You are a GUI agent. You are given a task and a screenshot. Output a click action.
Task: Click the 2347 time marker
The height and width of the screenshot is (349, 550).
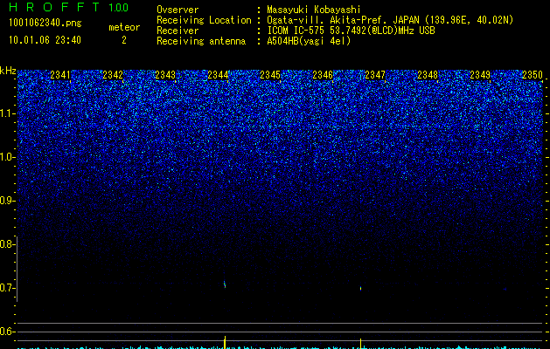click(x=375, y=75)
